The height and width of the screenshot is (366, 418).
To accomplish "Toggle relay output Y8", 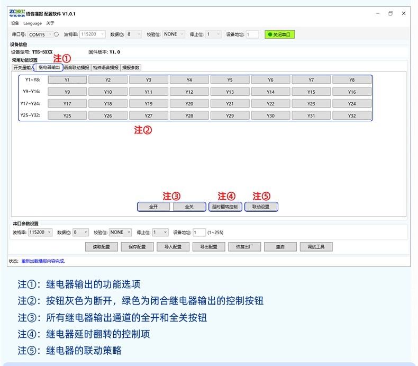I will 352,80.
